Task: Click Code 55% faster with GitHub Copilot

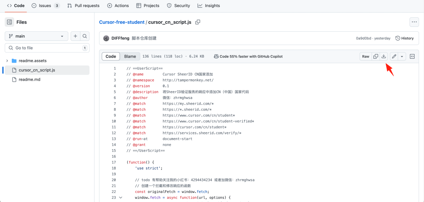Action: tap(248, 56)
